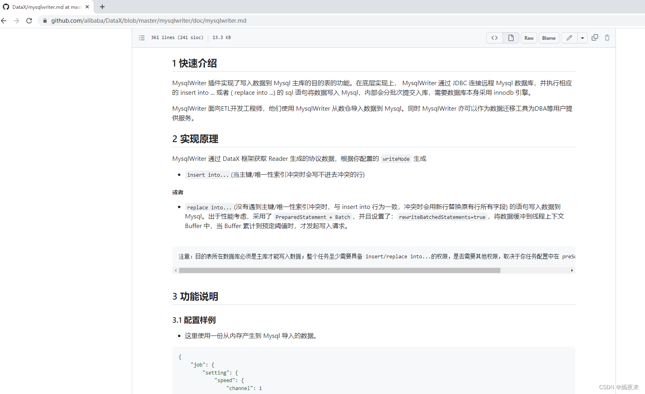This screenshot has width=645, height=394.
Task: Click the '"channel": 1' line in the code sample
Action: [244, 388]
